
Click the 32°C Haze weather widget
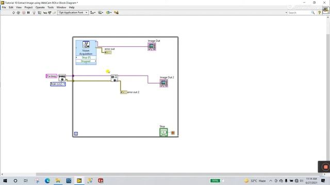pos(255,180)
